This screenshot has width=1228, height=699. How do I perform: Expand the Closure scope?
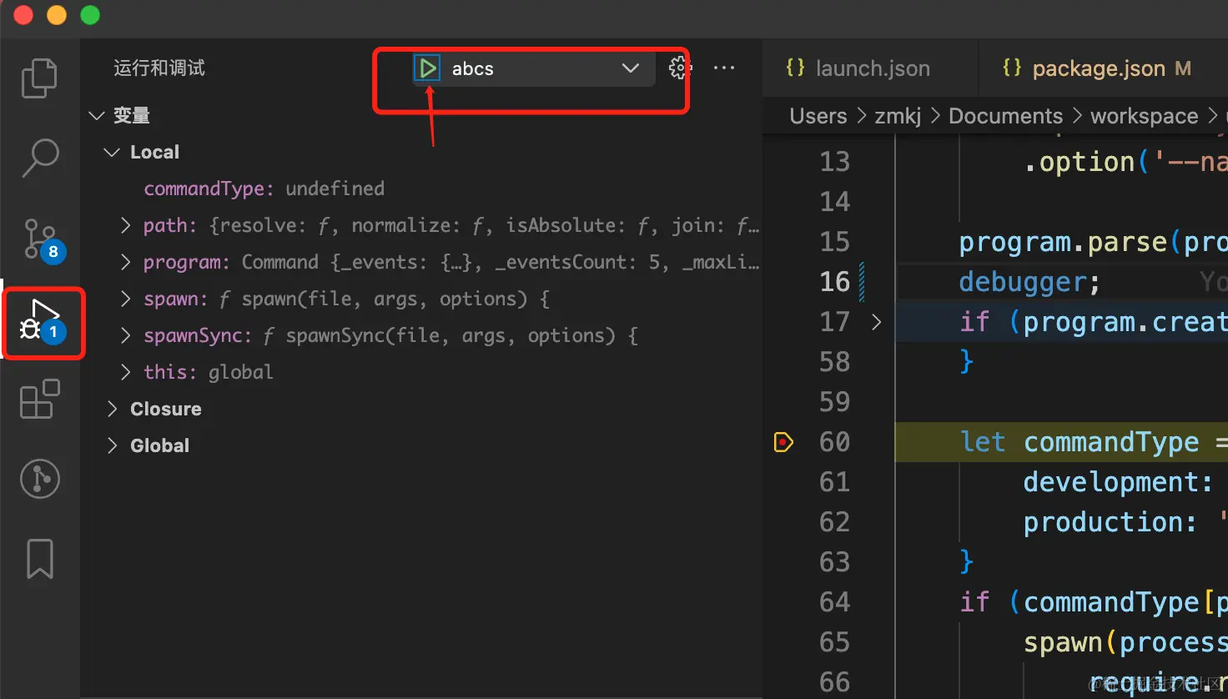112,409
